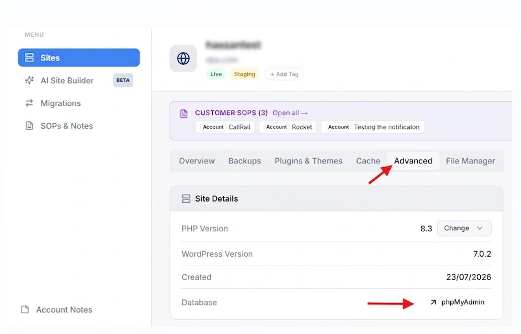Open the Rocket SOP
The image size is (521, 334).
point(288,127)
